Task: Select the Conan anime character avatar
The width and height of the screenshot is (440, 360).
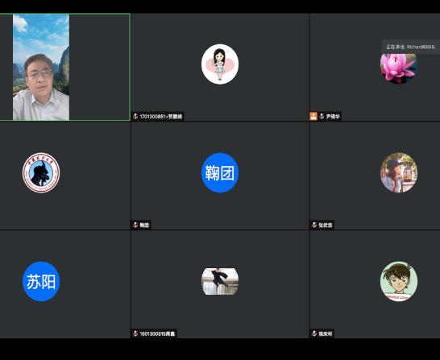Action: pyautogui.click(x=399, y=281)
